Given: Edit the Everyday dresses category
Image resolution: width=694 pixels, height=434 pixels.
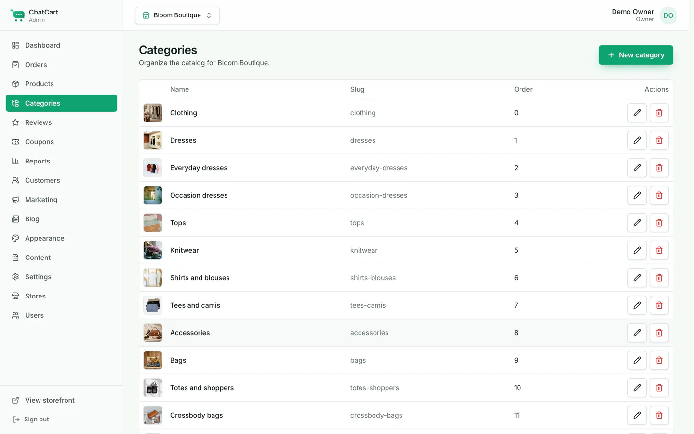Looking at the screenshot, I should coord(637,168).
